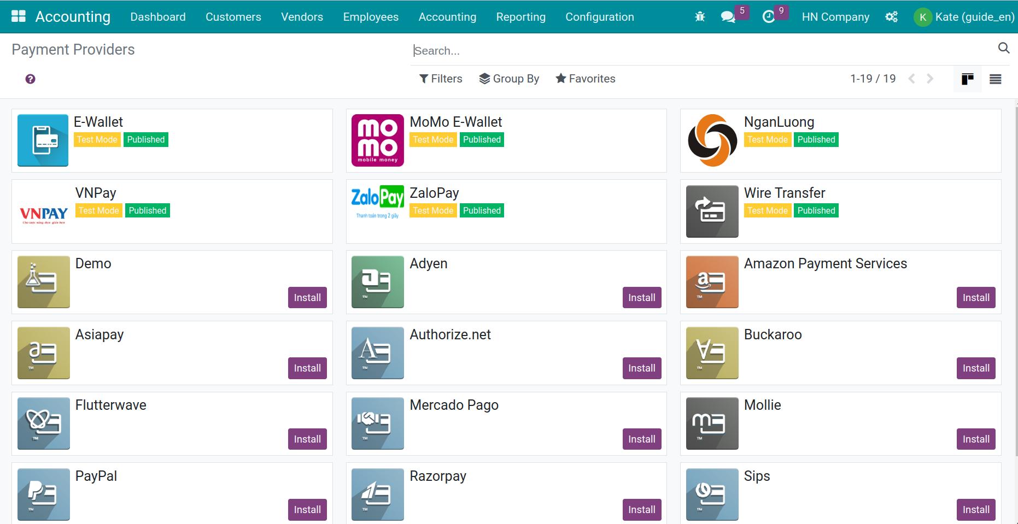Install the Mercado Pago provider

[x=642, y=439]
